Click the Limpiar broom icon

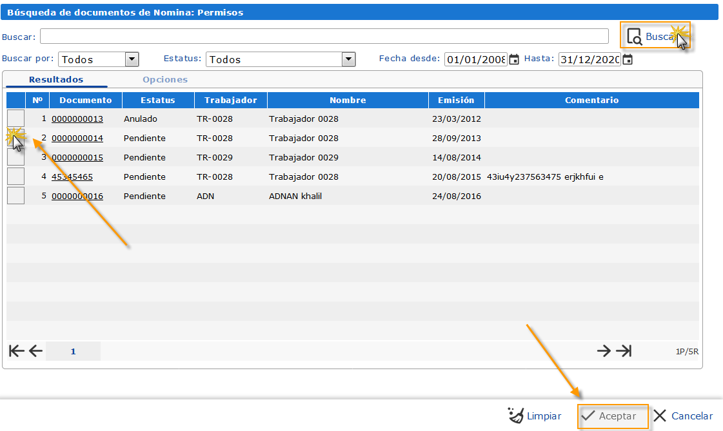point(516,416)
